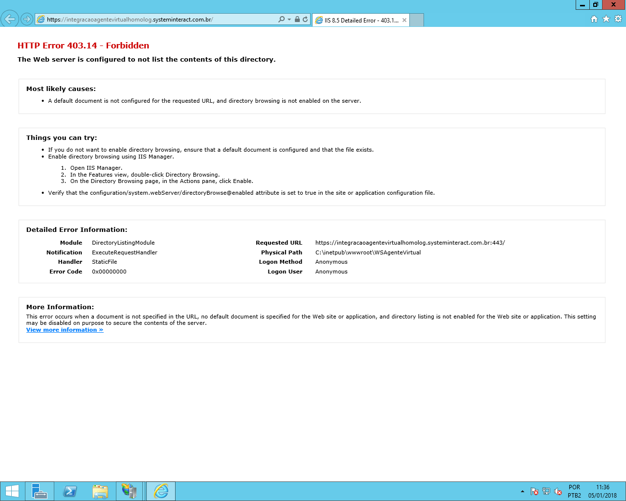
Task: Click the Requested URL value text
Action: click(410, 243)
